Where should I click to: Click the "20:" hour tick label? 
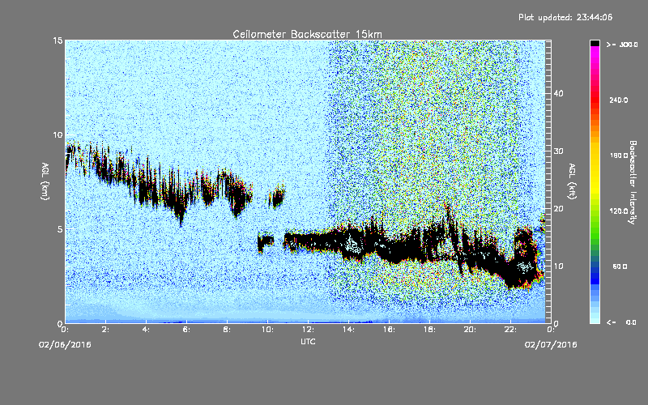[x=471, y=330]
